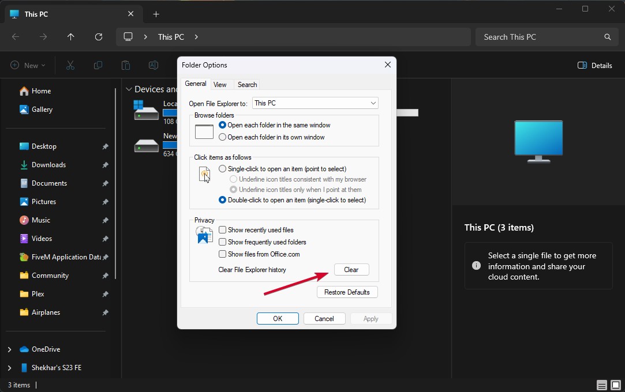The image size is (625, 392).
Task: Expand the New menu in the toolbar
Action: point(28,65)
